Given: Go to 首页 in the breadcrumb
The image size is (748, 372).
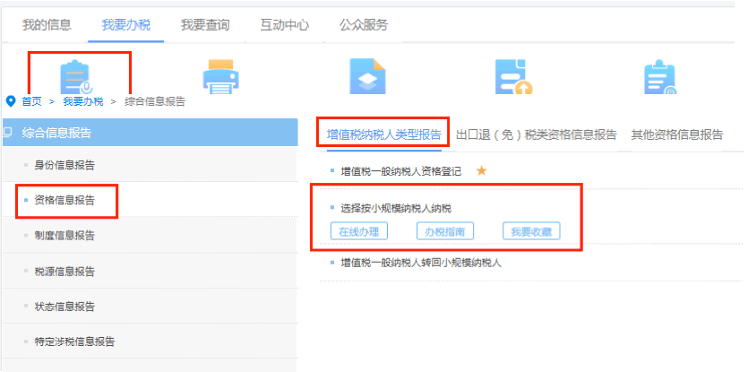Looking at the screenshot, I should tap(32, 101).
